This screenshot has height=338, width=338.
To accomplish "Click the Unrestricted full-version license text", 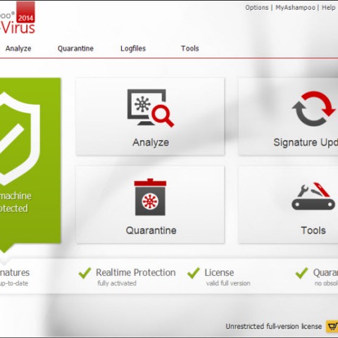I will pos(274,326).
